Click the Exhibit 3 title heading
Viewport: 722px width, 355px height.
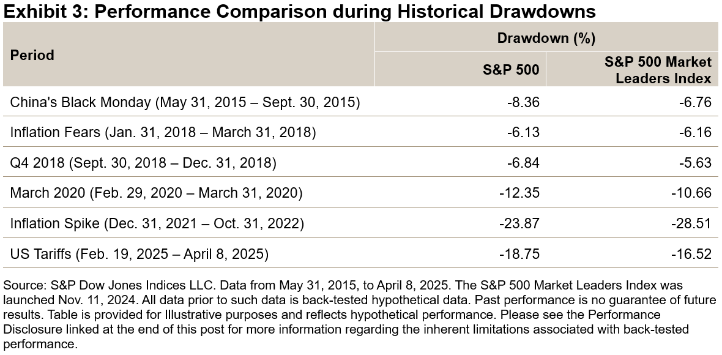(300, 11)
